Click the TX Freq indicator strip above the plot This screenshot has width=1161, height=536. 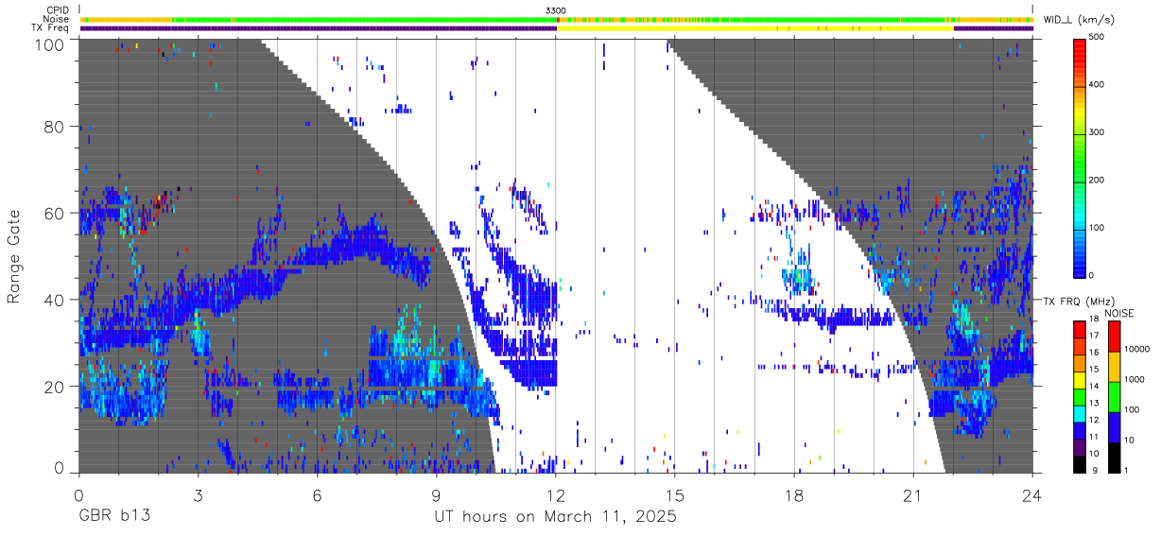[556, 28]
